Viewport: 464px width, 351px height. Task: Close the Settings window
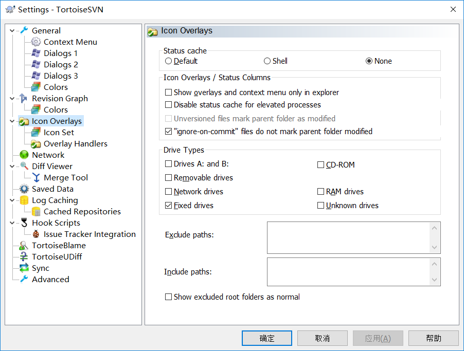(x=453, y=9)
